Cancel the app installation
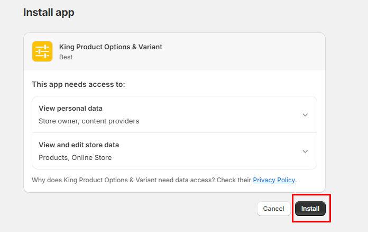Screen dimensions: 368x232 [x=273, y=209]
